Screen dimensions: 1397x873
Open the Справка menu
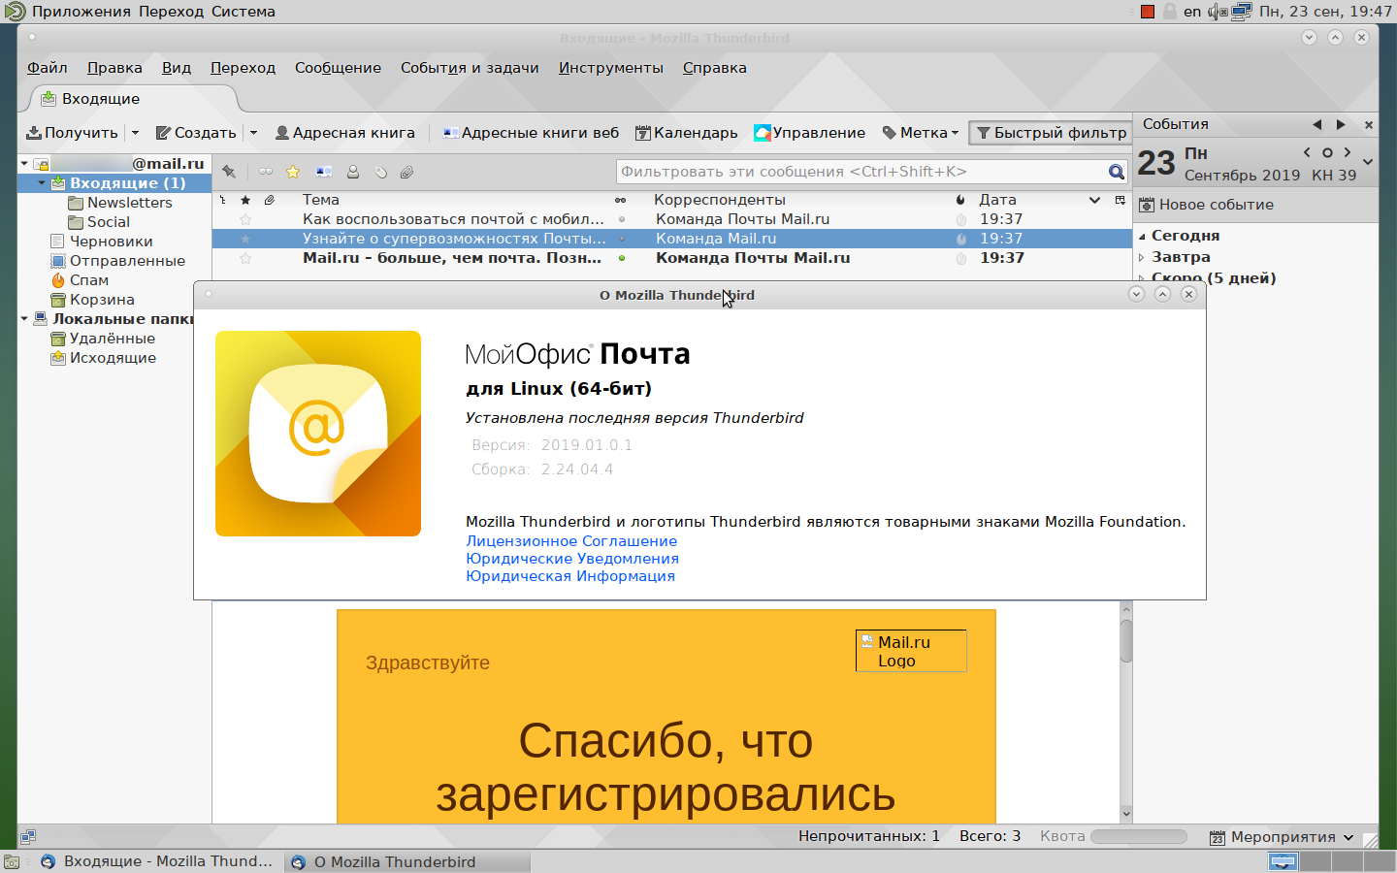715,68
